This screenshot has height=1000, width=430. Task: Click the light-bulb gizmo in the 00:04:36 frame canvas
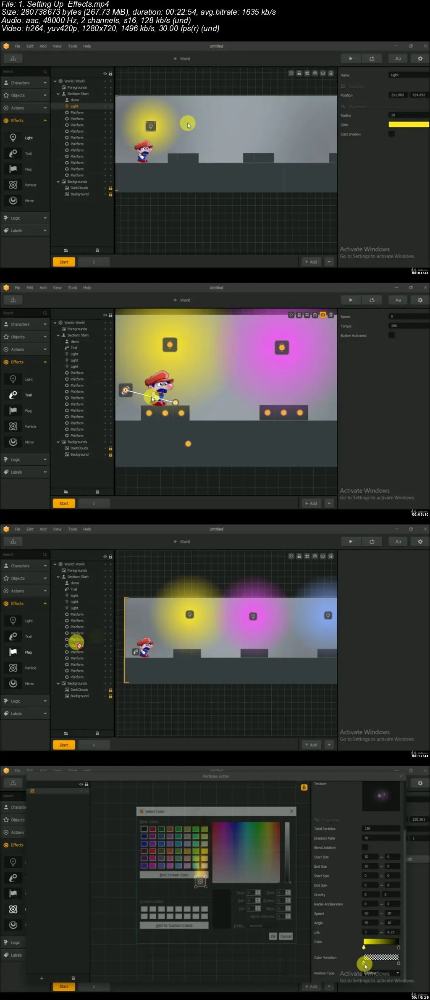[151, 126]
